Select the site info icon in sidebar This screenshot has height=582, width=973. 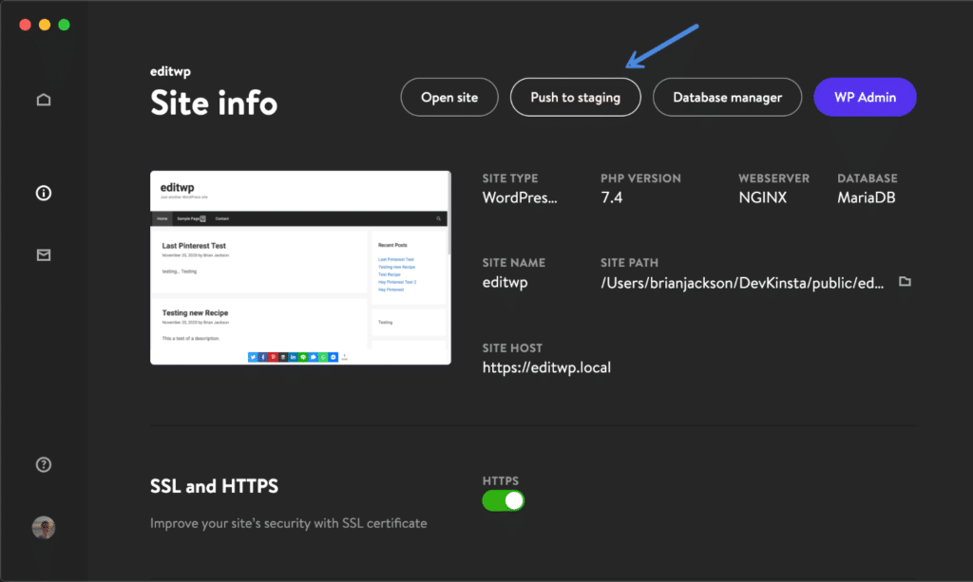click(x=44, y=194)
